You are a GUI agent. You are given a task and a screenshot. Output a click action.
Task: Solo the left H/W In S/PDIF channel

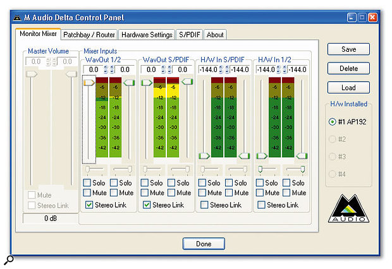pyautogui.click(x=202, y=183)
